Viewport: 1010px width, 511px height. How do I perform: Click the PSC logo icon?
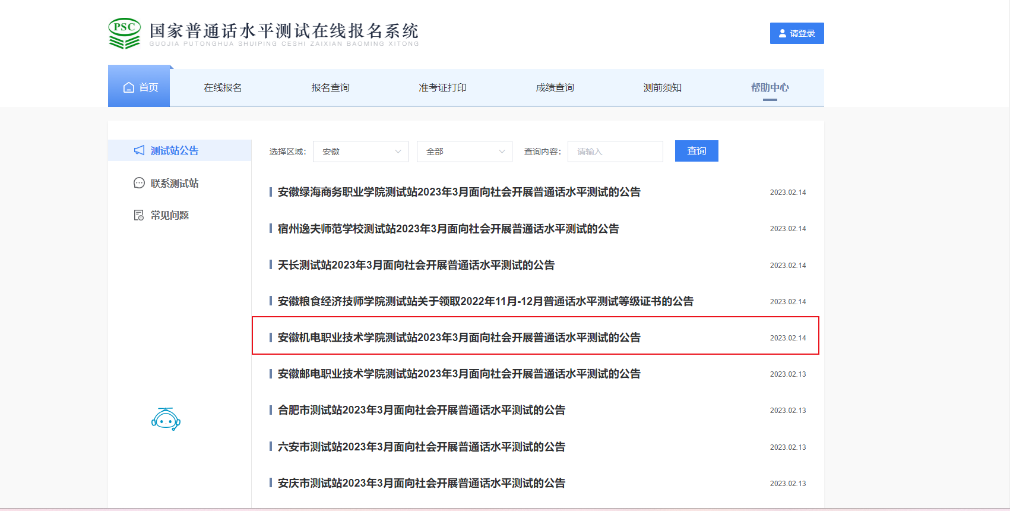point(125,33)
